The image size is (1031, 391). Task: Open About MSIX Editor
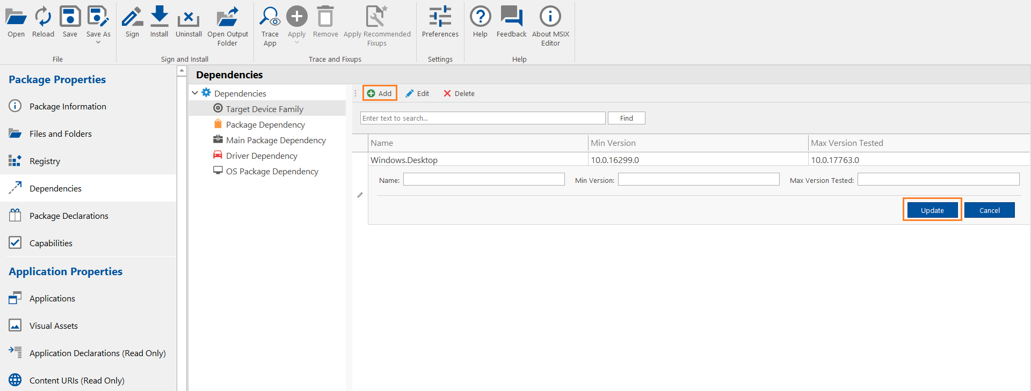550,17
